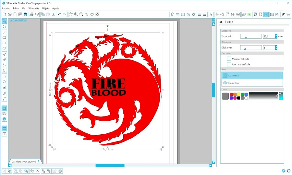Viewport: 292px width, 175px height.
Task: Zoom out with the magnifier minus icon
Action: pyautogui.click(x=81, y=14)
